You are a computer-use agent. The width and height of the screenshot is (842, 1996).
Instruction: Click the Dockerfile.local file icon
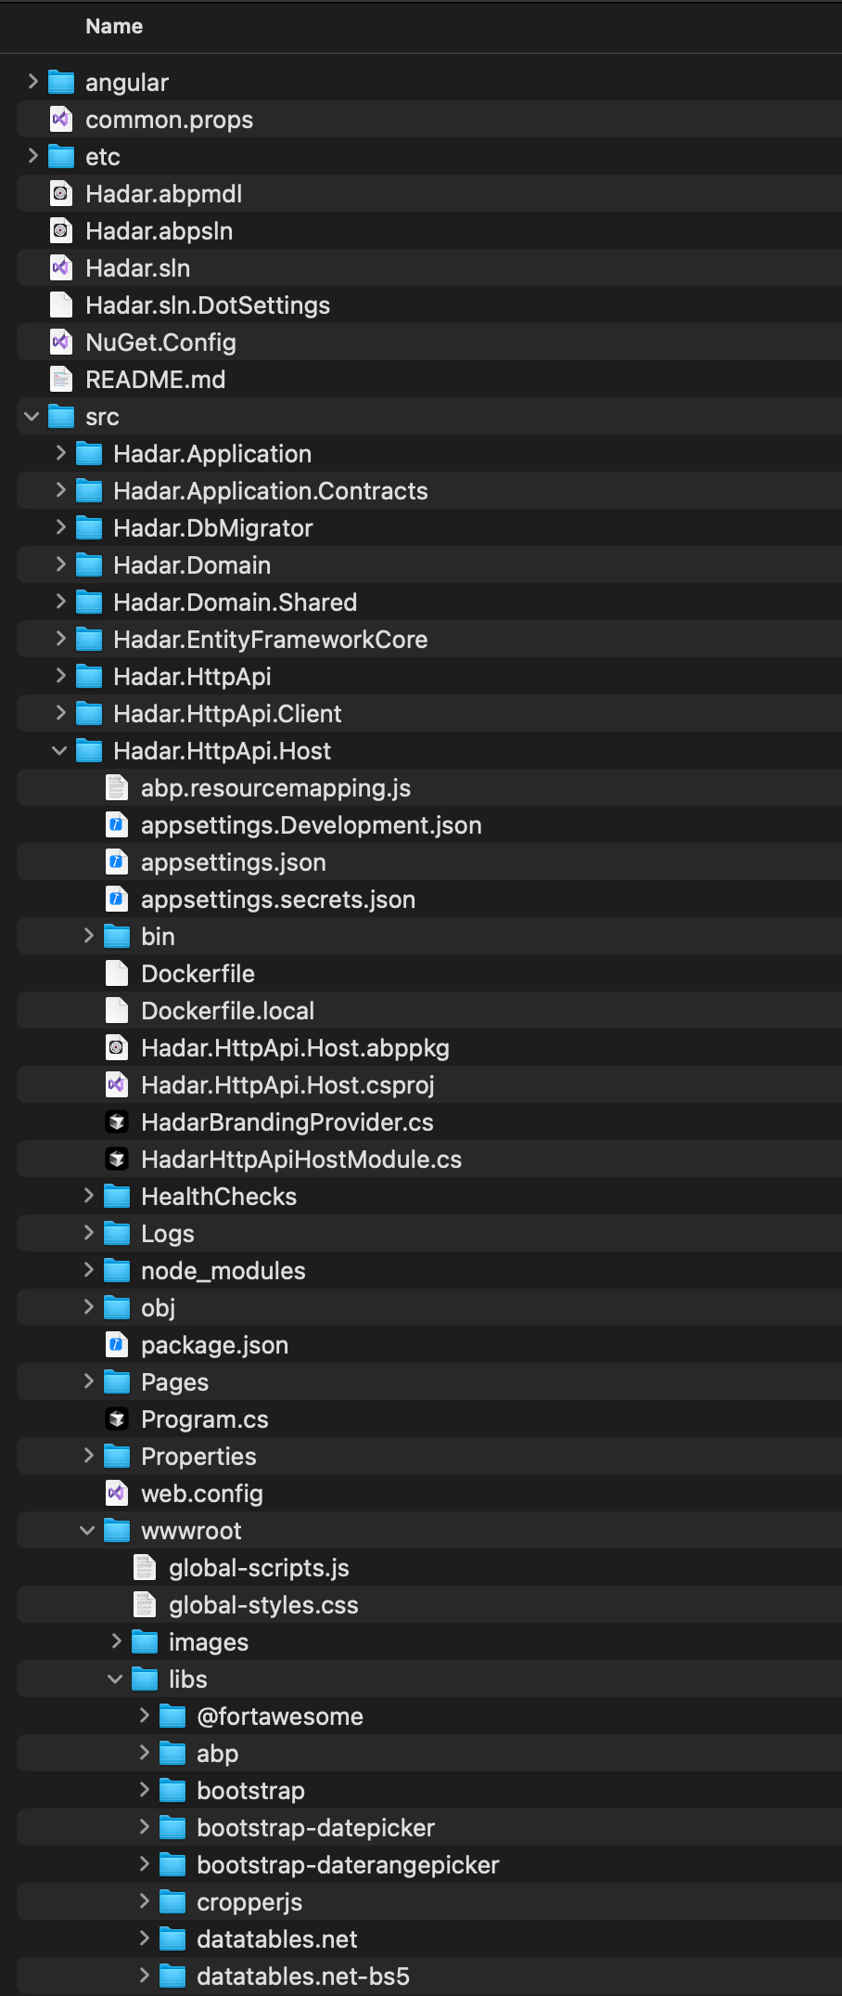(117, 1010)
